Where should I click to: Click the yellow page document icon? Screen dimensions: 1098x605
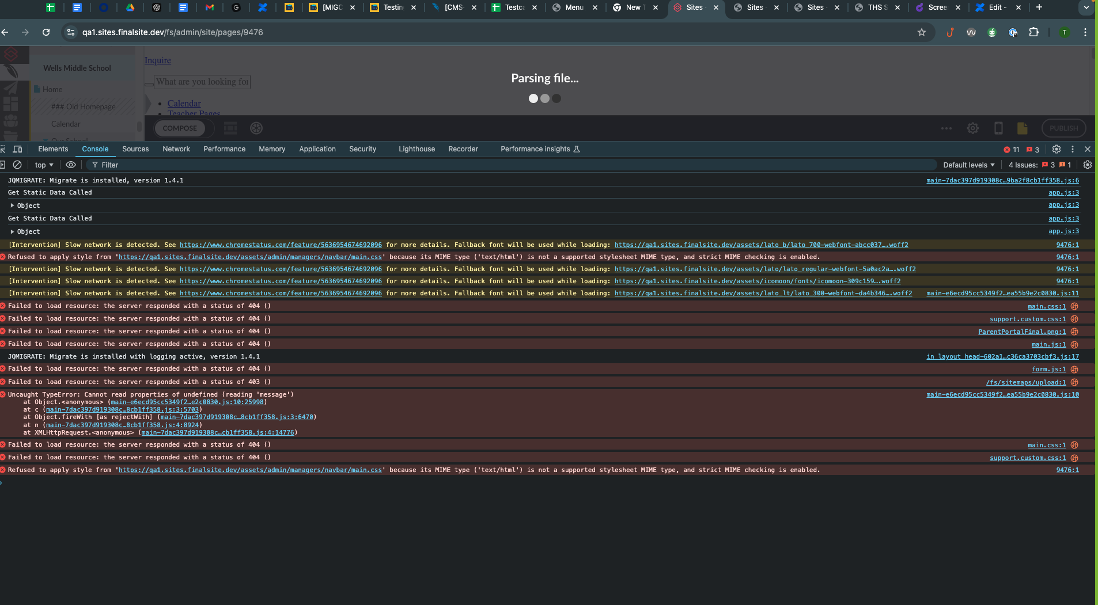[x=1023, y=128]
